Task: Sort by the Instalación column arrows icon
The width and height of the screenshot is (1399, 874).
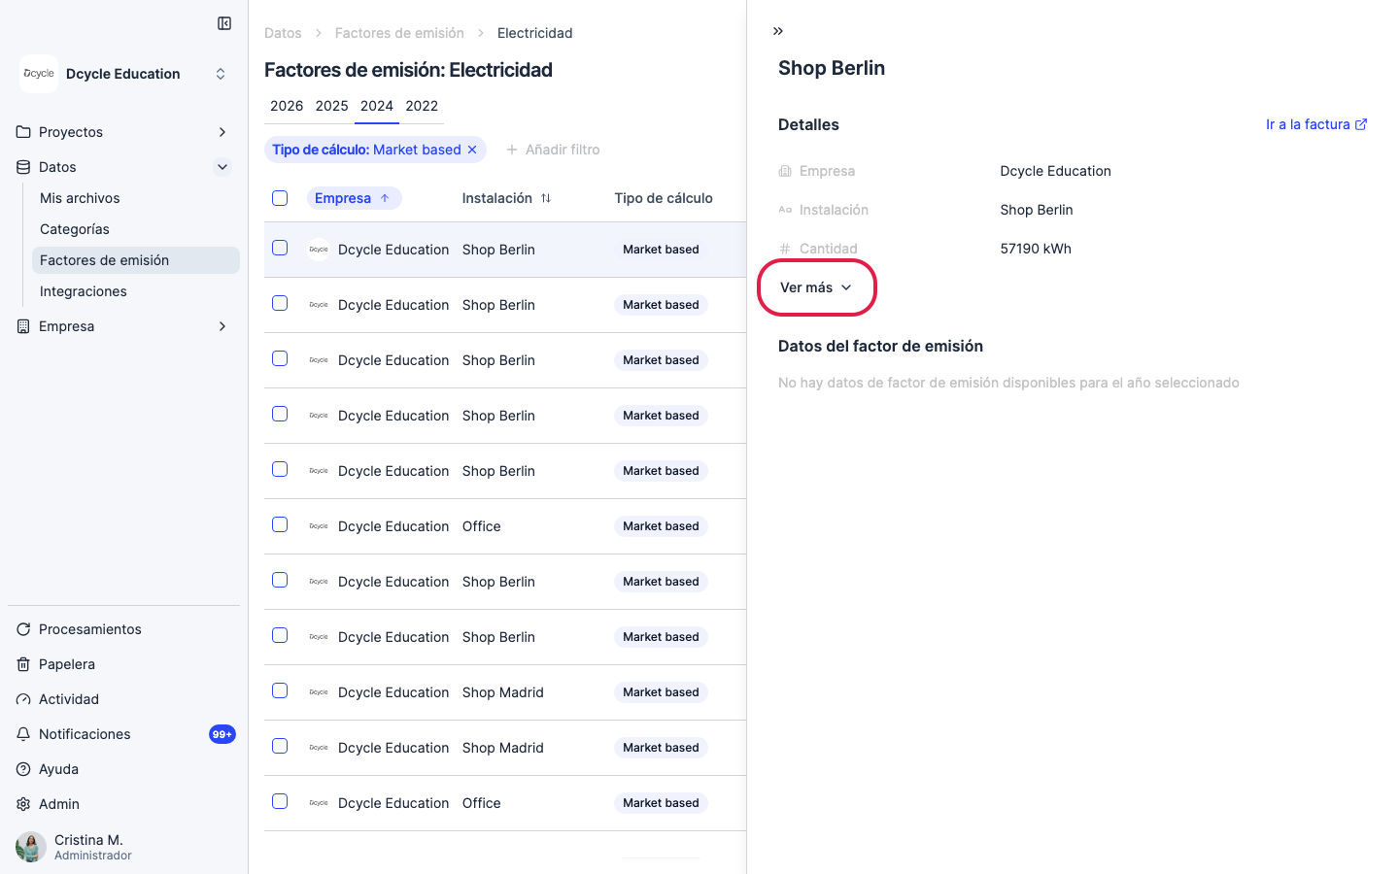Action: (x=546, y=198)
